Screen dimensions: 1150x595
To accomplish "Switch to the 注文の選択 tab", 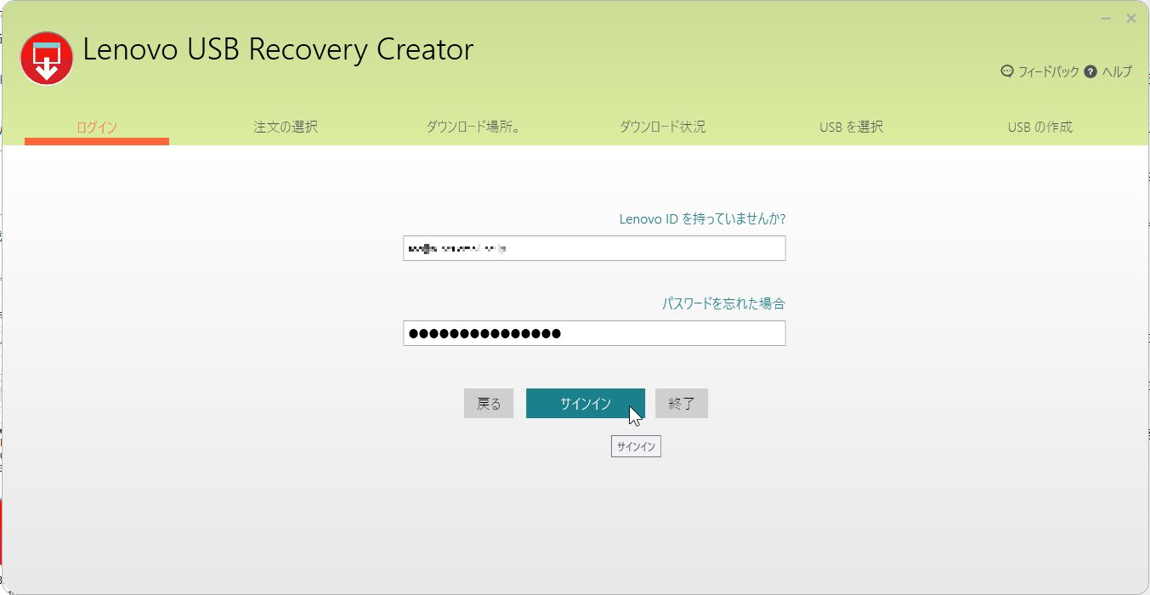I will point(286,127).
